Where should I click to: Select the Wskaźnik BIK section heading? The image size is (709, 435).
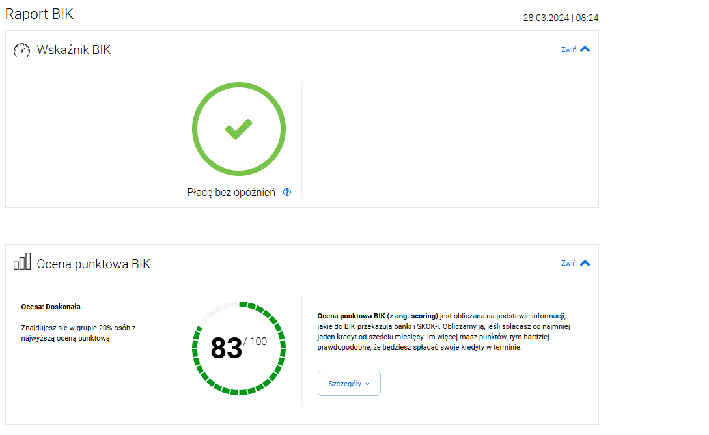74,49
